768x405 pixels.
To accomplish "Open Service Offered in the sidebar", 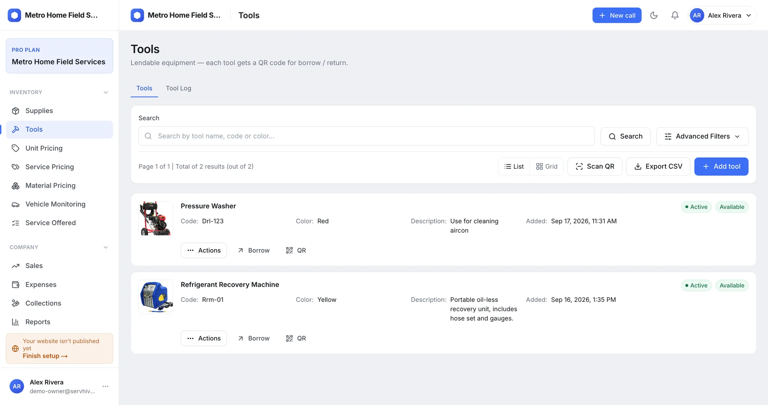I will click(60, 223).
